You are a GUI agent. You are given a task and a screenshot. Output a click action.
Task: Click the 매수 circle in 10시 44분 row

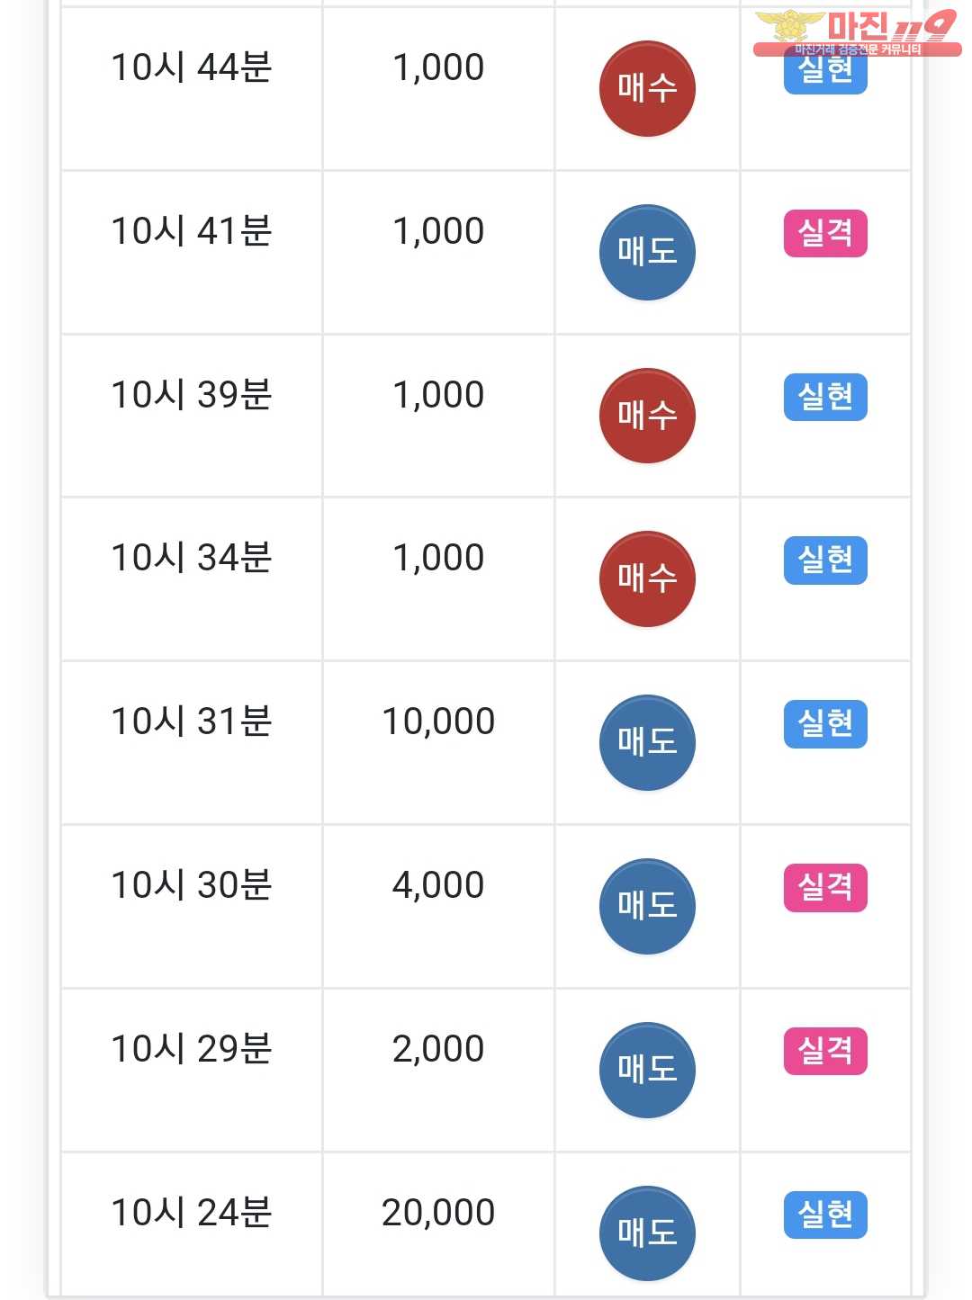point(647,88)
